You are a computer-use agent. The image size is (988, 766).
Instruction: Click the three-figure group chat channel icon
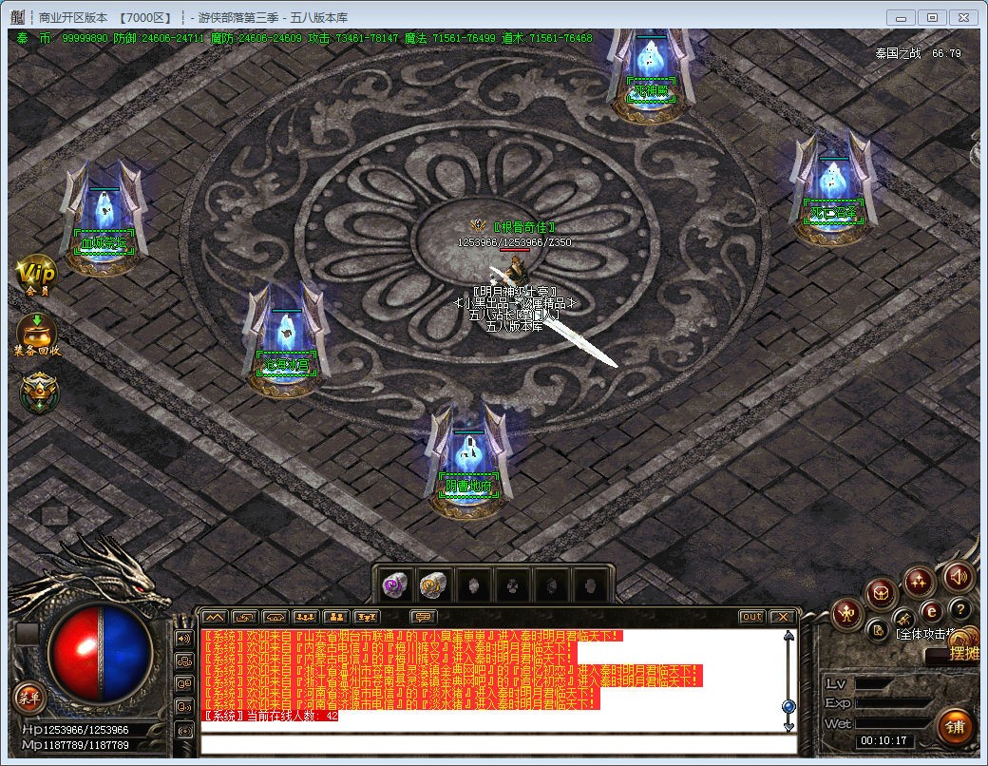tap(305, 617)
